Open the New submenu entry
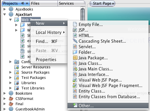Image resolution: width=150 pixels, height=111 pixels. pos(49,23)
